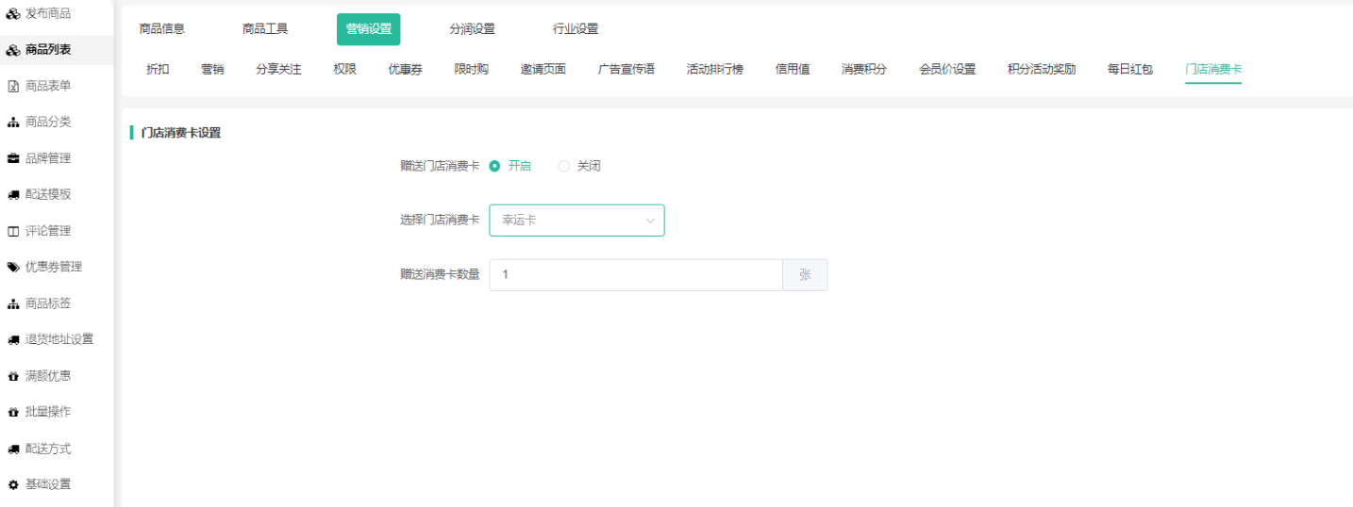
Task: Click the 基础设置 gear icon
Action: click(x=13, y=484)
